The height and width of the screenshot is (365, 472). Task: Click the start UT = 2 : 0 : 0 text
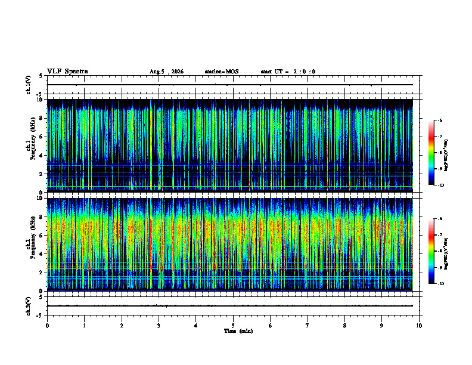pos(288,72)
